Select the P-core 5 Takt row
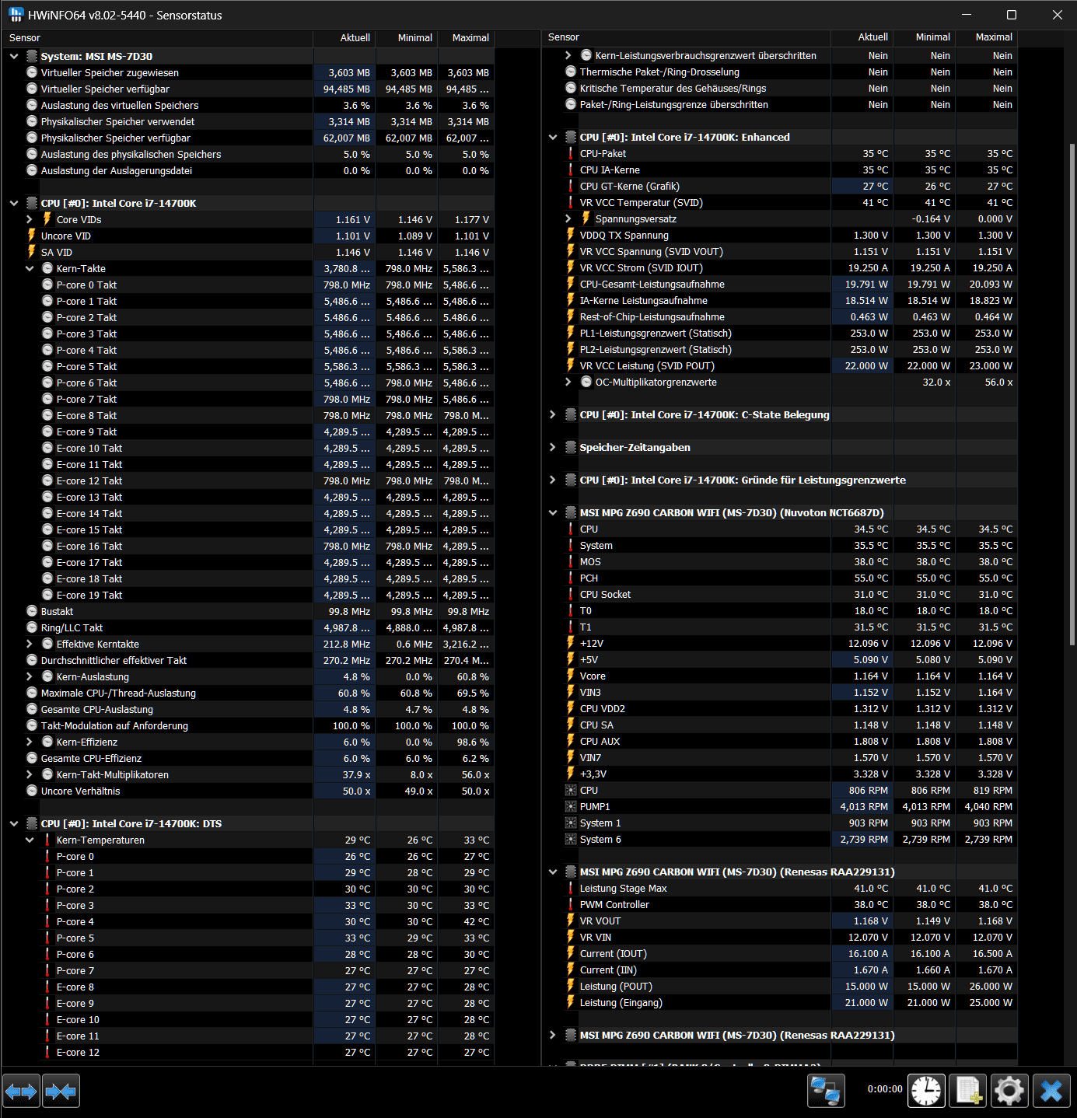 pyautogui.click(x=249, y=366)
